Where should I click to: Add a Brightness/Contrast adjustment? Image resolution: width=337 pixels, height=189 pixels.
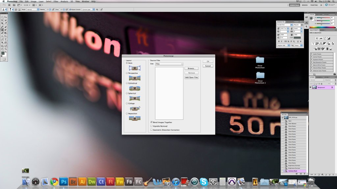(317, 38)
